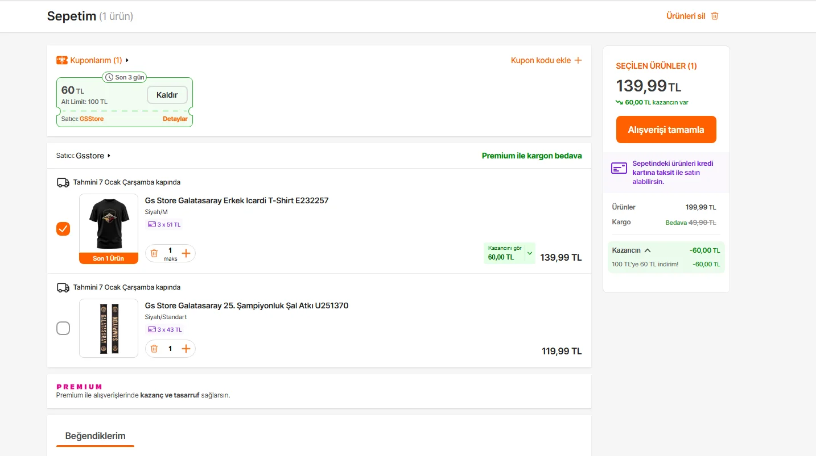Click the Sepetim page heading
The image size is (816, 456).
click(72, 16)
